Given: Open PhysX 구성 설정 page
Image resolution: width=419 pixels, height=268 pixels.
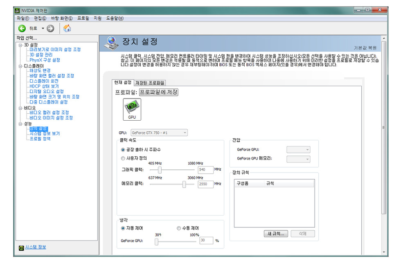Looking at the screenshot, I should [45, 60].
